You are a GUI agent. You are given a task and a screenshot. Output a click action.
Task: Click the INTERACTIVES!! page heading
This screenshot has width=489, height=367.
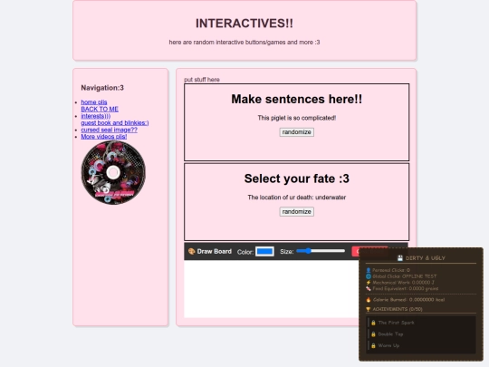pyautogui.click(x=244, y=24)
